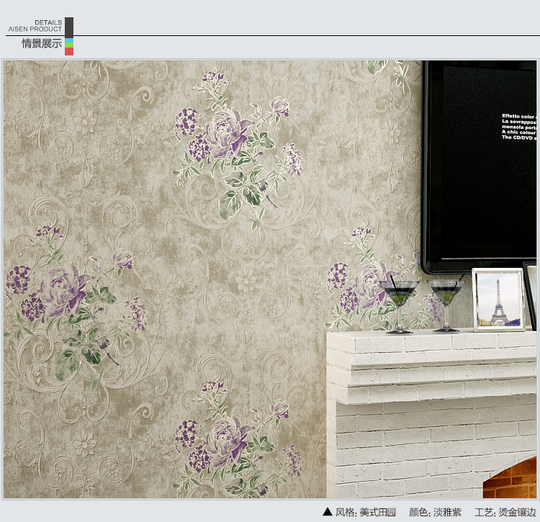Click the bottom center purple flower bouquet
This screenshot has height=522, width=540.
pyautogui.click(x=230, y=439)
